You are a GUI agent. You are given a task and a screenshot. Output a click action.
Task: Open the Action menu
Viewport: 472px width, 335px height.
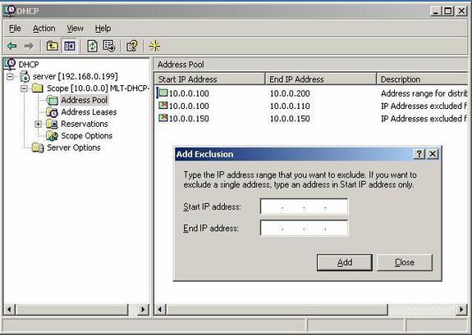pyautogui.click(x=44, y=29)
